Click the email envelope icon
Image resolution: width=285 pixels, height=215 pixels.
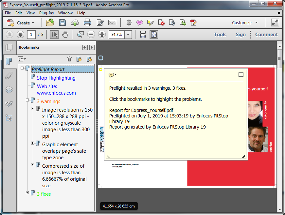coord(112,23)
